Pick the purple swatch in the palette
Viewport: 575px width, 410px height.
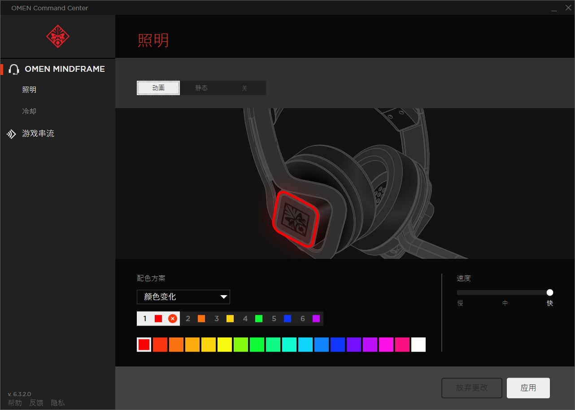coord(370,345)
